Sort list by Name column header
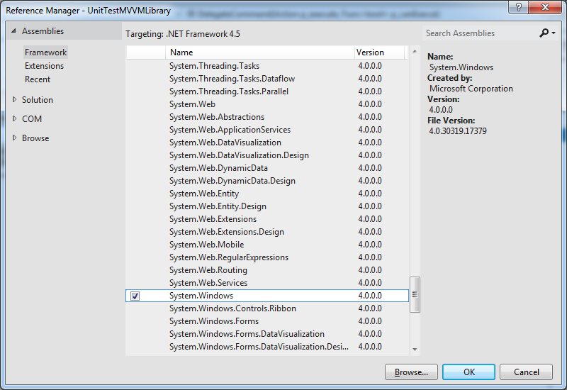This screenshot has height=390, width=567. pos(259,52)
